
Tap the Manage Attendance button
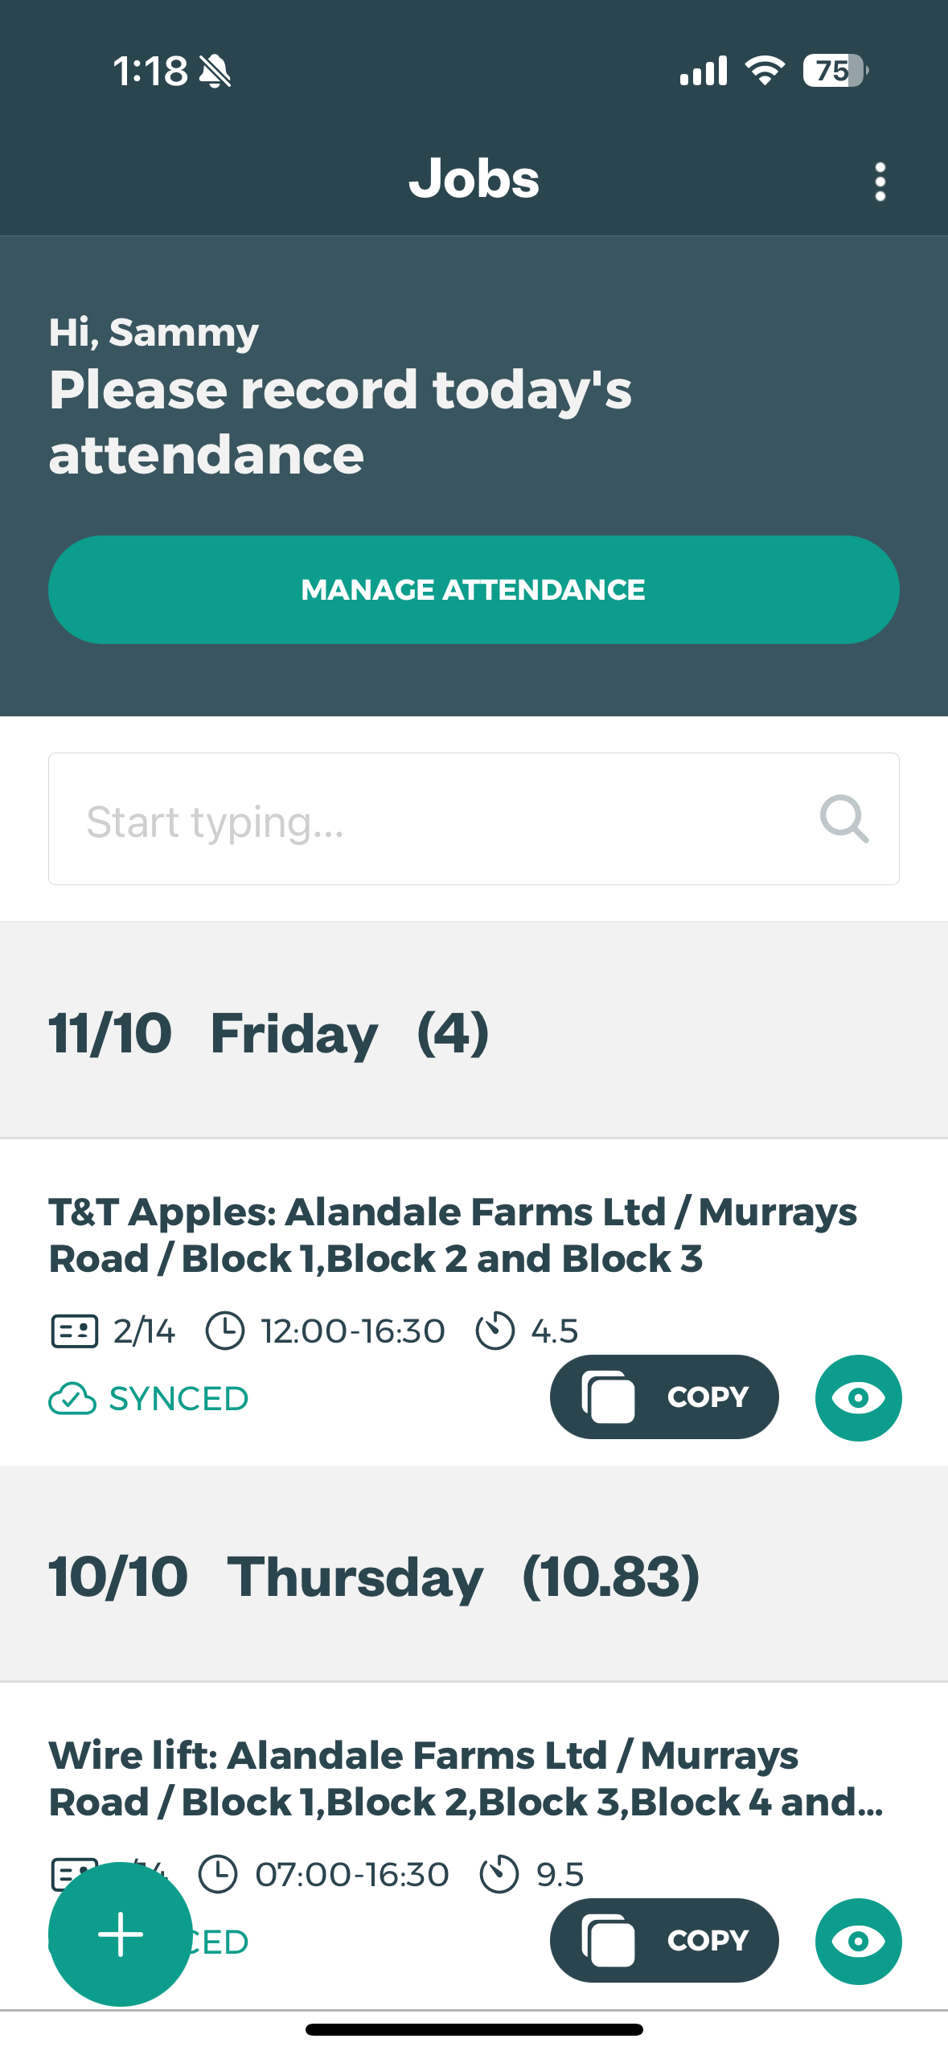[474, 589]
